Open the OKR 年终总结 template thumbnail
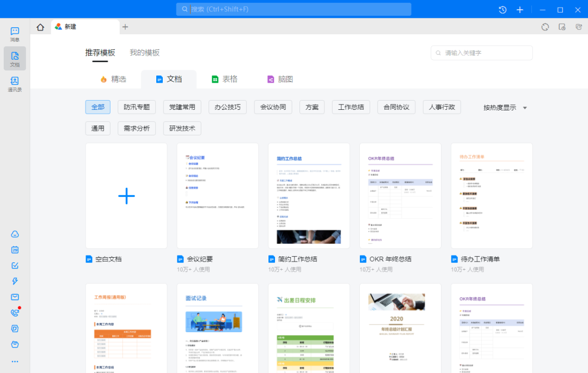Screen dimensions: 588x373 coord(400,196)
